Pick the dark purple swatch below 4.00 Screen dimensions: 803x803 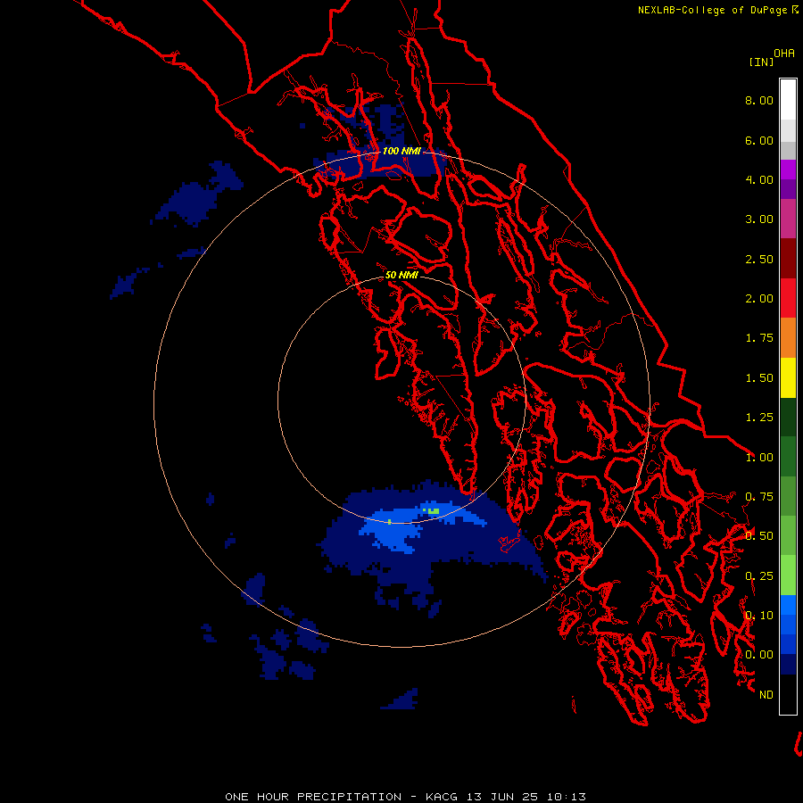(788, 189)
